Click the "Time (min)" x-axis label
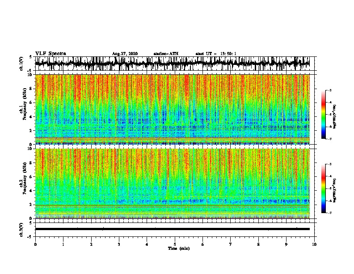 [x=179, y=248]
